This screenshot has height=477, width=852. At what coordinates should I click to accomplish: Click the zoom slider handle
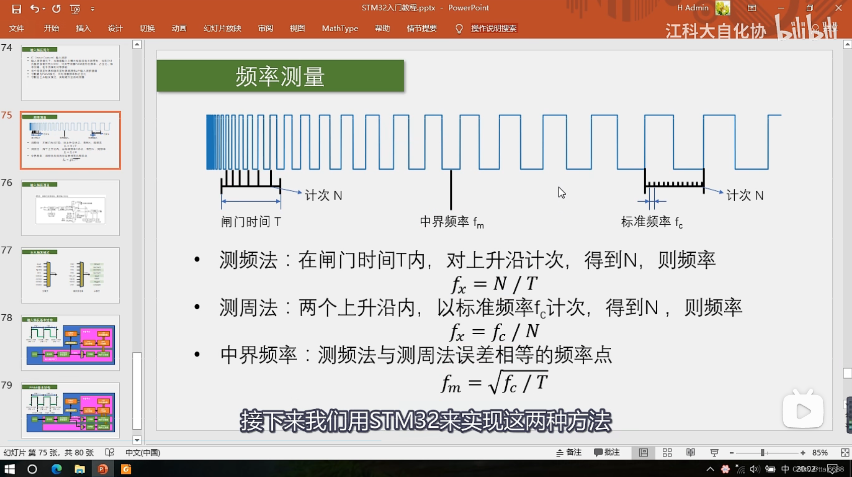762,453
